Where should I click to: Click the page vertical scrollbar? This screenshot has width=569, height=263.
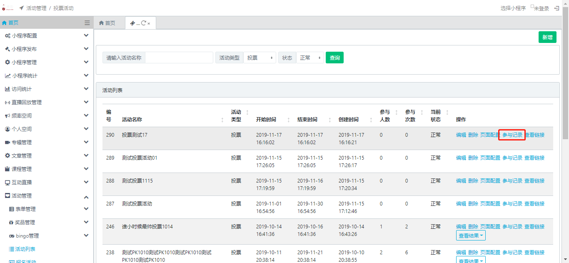(565, 83)
